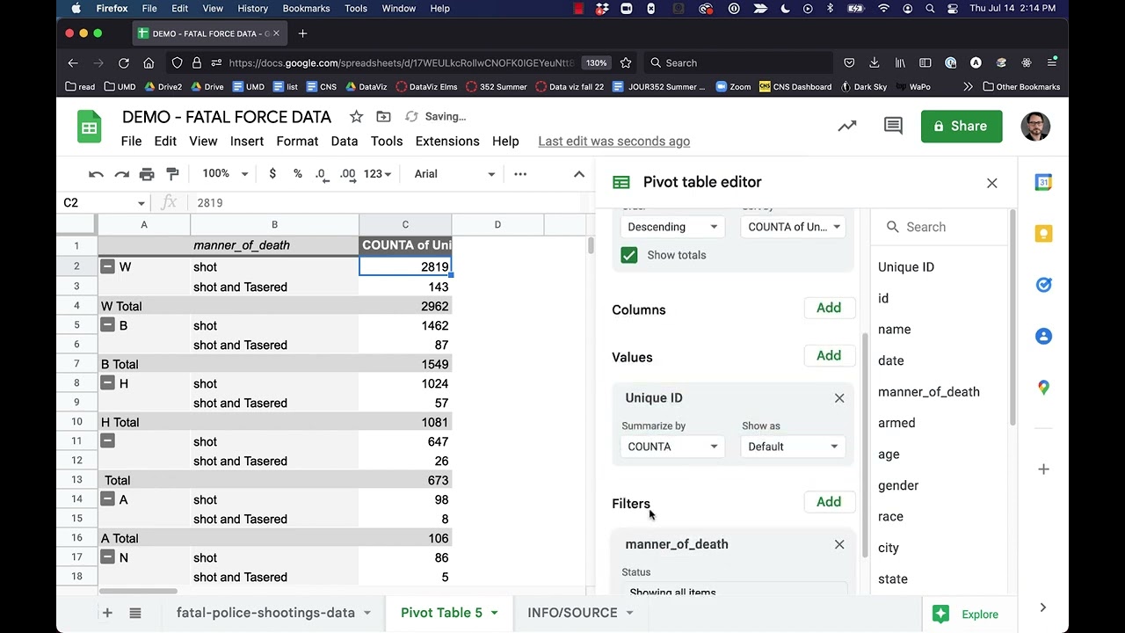This screenshot has height=633, width=1125.
Task: Collapse the N race group
Action: (x=107, y=557)
